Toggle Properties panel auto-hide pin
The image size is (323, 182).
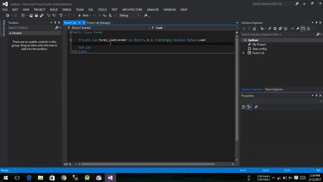(316, 96)
